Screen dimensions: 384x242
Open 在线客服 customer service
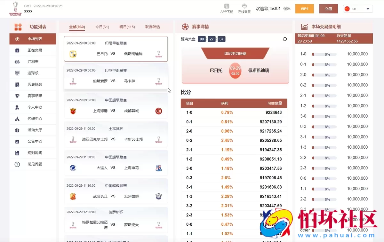click(x=244, y=6)
